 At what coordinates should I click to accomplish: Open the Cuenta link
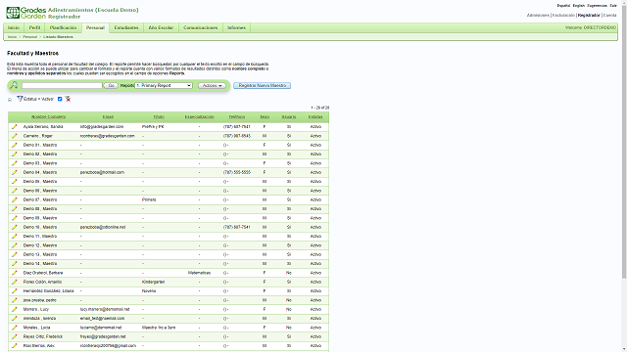pyautogui.click(x=609, y=16)
